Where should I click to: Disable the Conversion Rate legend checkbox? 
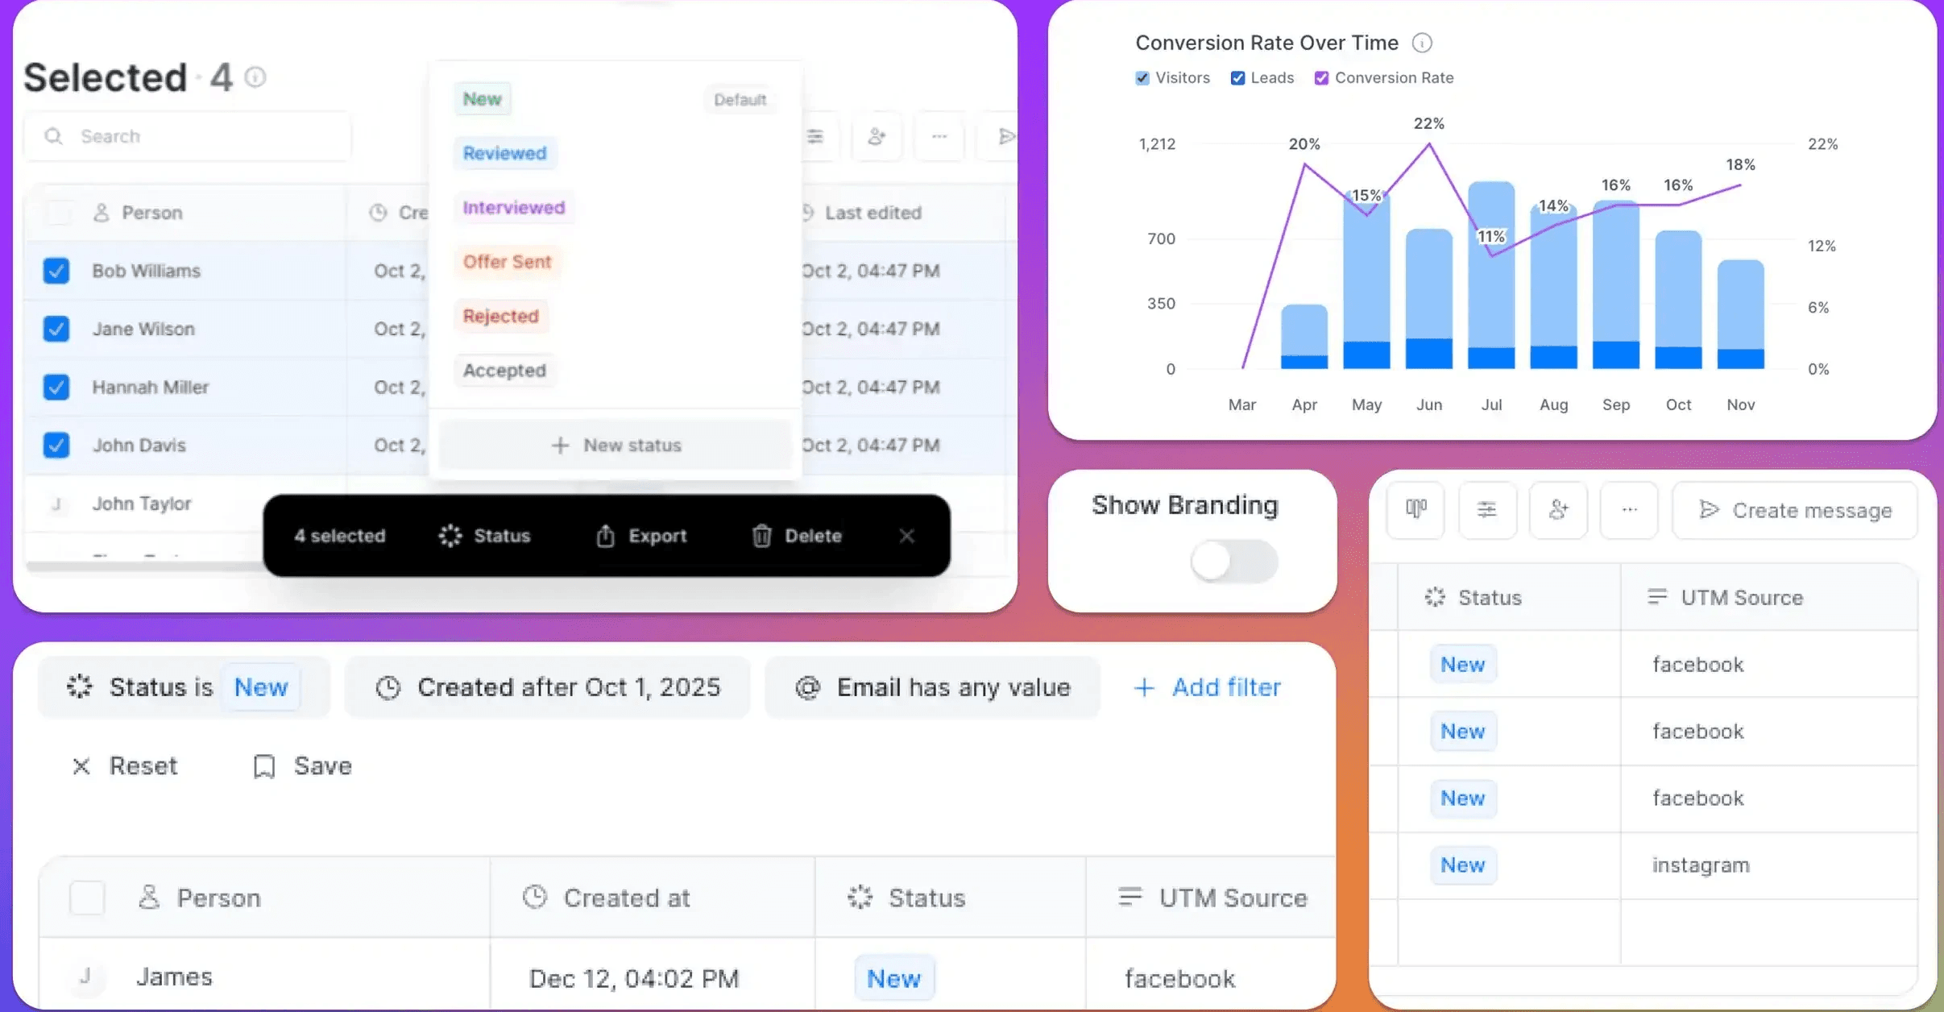(x=1321, y=78)
